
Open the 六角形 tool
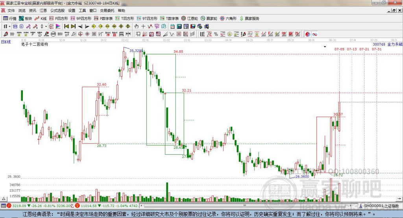(228, 18)
